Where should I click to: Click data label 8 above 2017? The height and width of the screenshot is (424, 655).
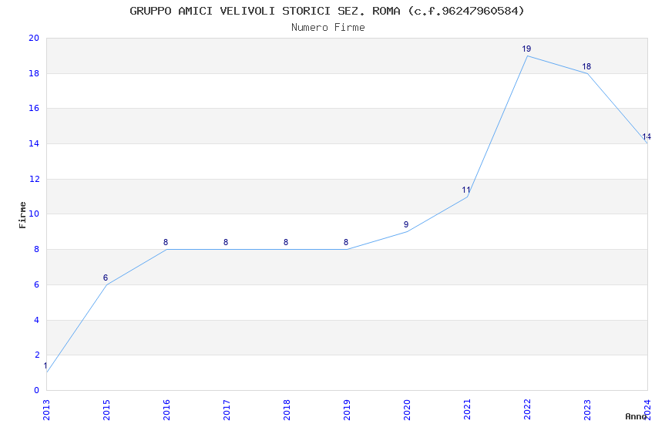coord(226,242)
